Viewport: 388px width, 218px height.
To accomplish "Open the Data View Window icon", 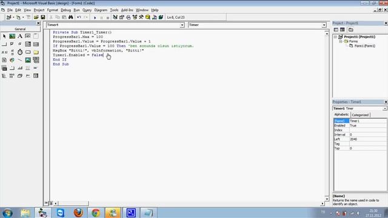I will point(148,18).
